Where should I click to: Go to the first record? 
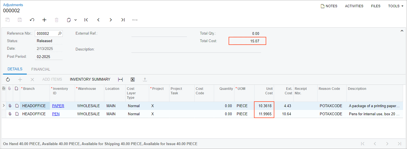pos(86,20)
